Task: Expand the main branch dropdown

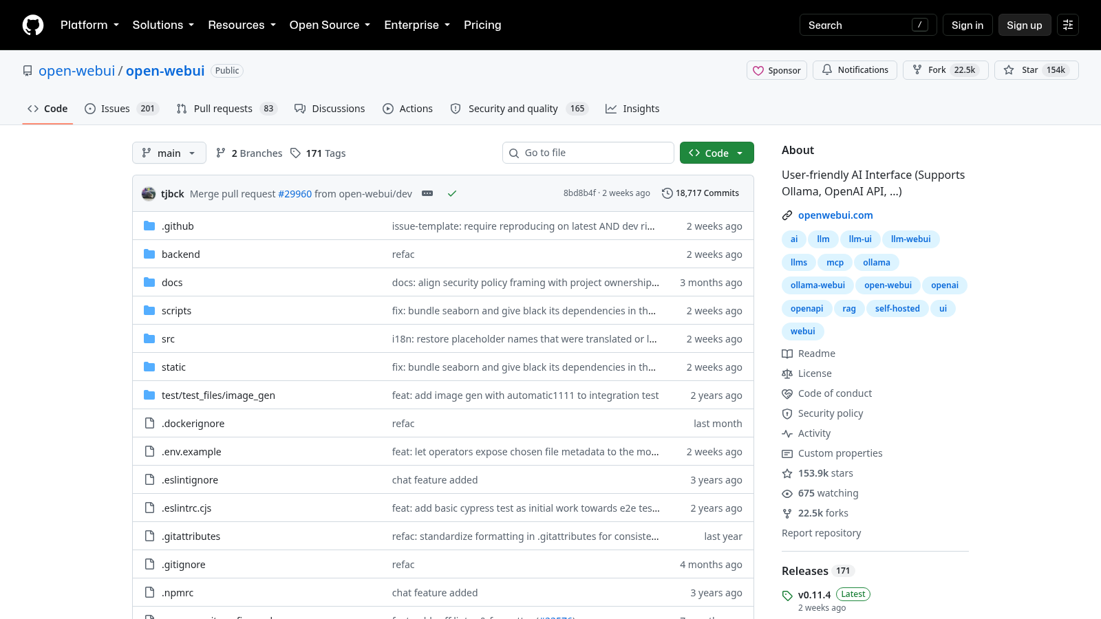Action: click(169, 153)
